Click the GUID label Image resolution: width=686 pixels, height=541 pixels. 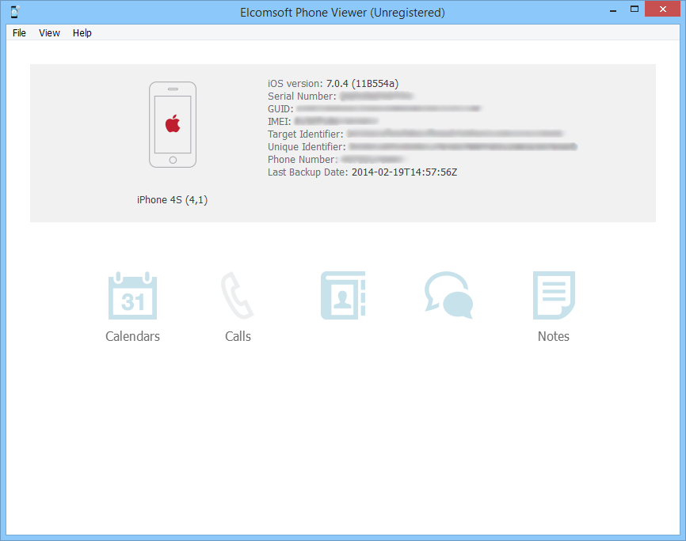click(280, 109)
